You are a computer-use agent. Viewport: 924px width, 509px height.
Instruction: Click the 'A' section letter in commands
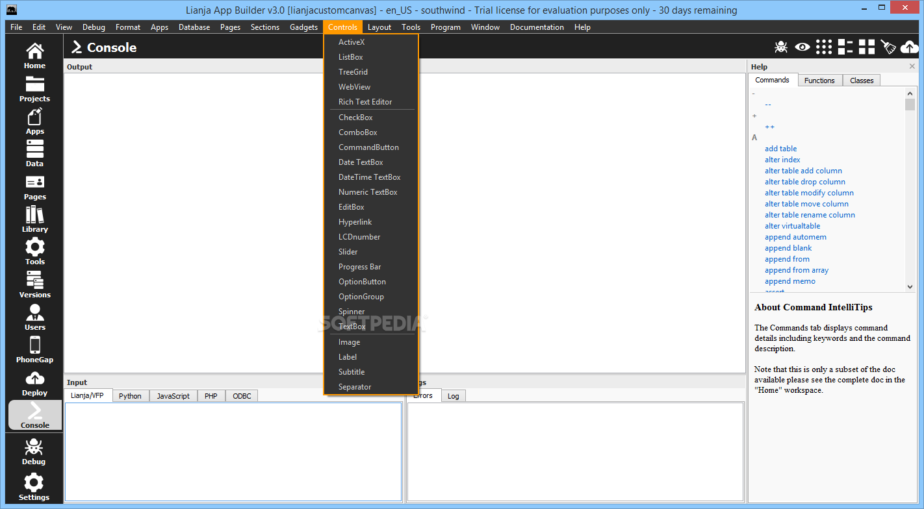(754, 138)
